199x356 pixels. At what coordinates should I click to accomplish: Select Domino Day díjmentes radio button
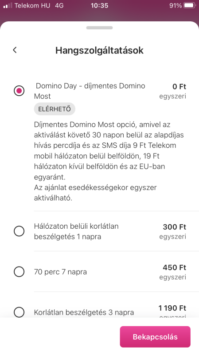(x=19, y=91)
